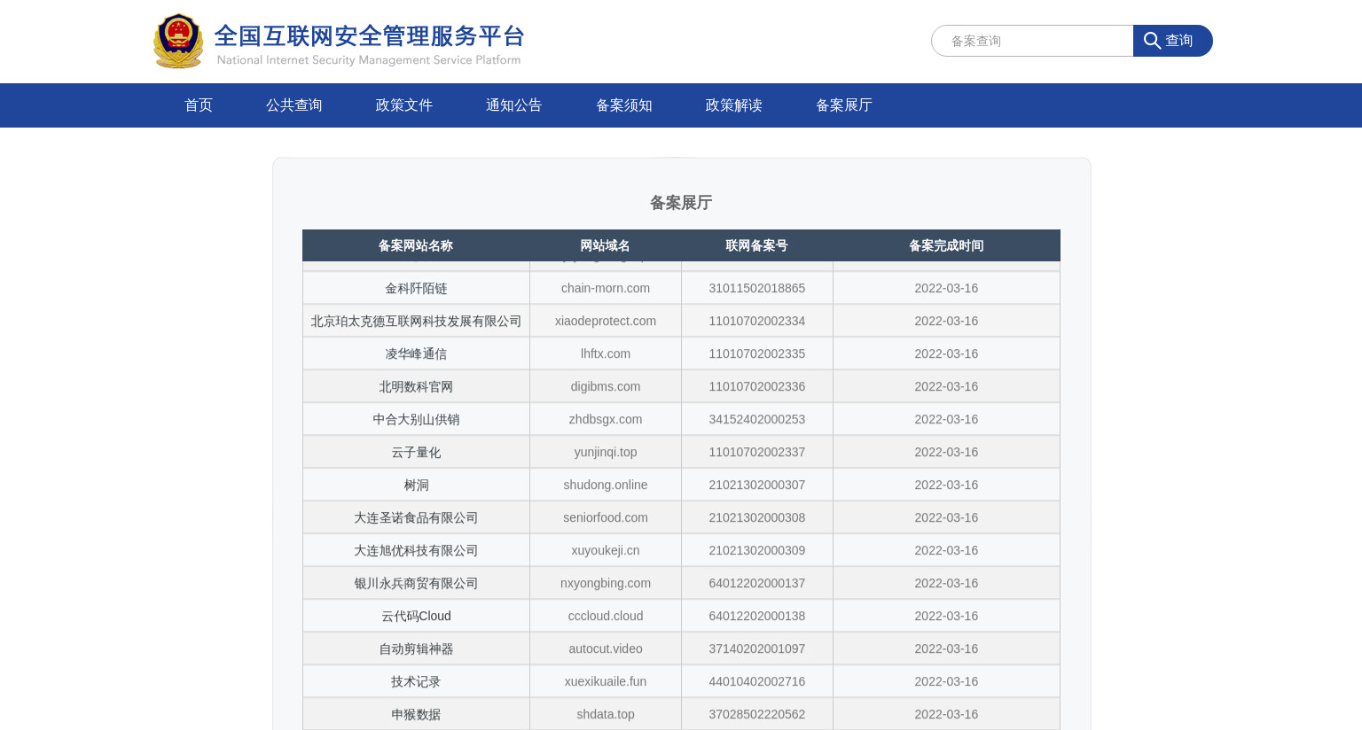Click the 查询 search button
Image resolution: width=1362 pixels, height=730 pixels.
1172,41
